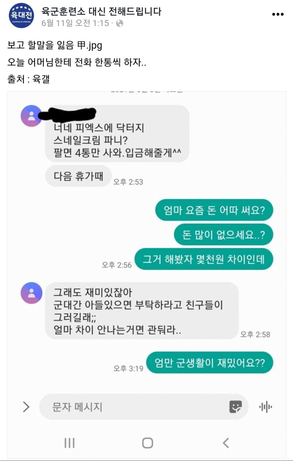Viewport: 293px width, 461px height.
Task: Tap the voice waveform recording icon
Action: click(266, 407)
